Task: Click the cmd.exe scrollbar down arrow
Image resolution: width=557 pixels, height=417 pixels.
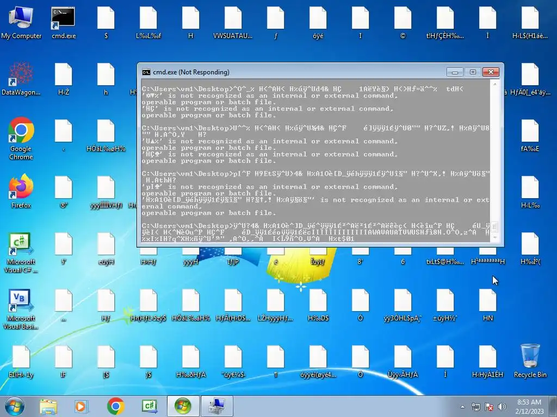Action: click(x=494, y=238)
